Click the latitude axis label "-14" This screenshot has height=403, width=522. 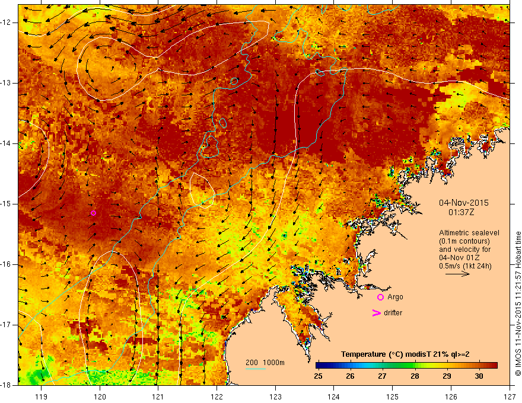pyautogui.click(x=6, y=143)
